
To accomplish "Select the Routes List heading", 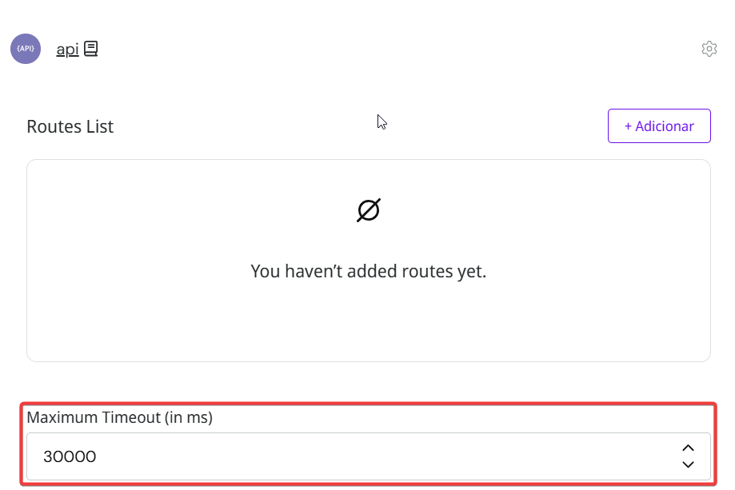I will 70,126.
